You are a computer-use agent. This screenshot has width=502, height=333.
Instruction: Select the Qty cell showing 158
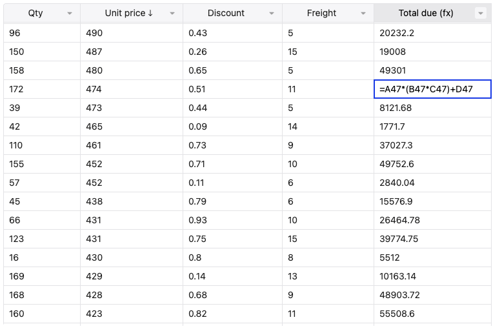[42, 70]
